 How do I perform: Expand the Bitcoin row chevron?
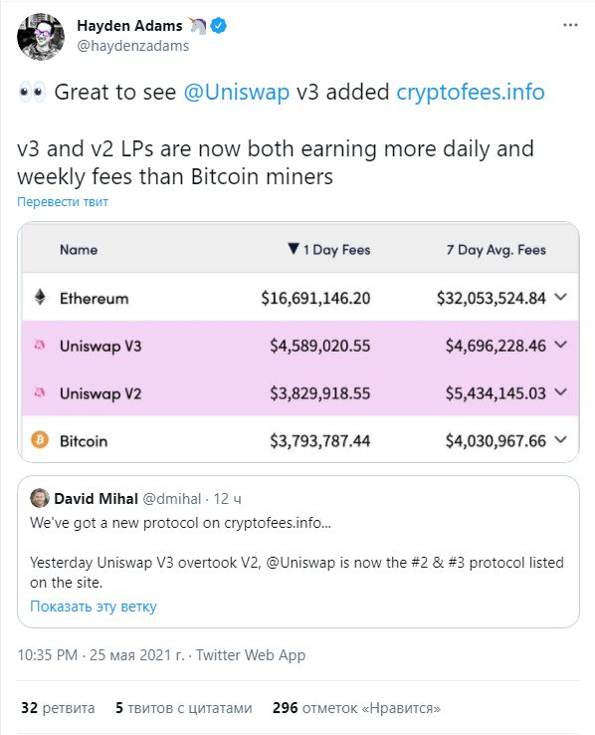560,439
